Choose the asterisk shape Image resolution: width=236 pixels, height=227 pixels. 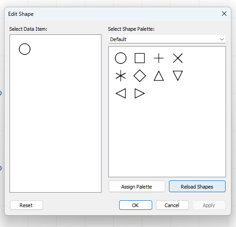120,76
